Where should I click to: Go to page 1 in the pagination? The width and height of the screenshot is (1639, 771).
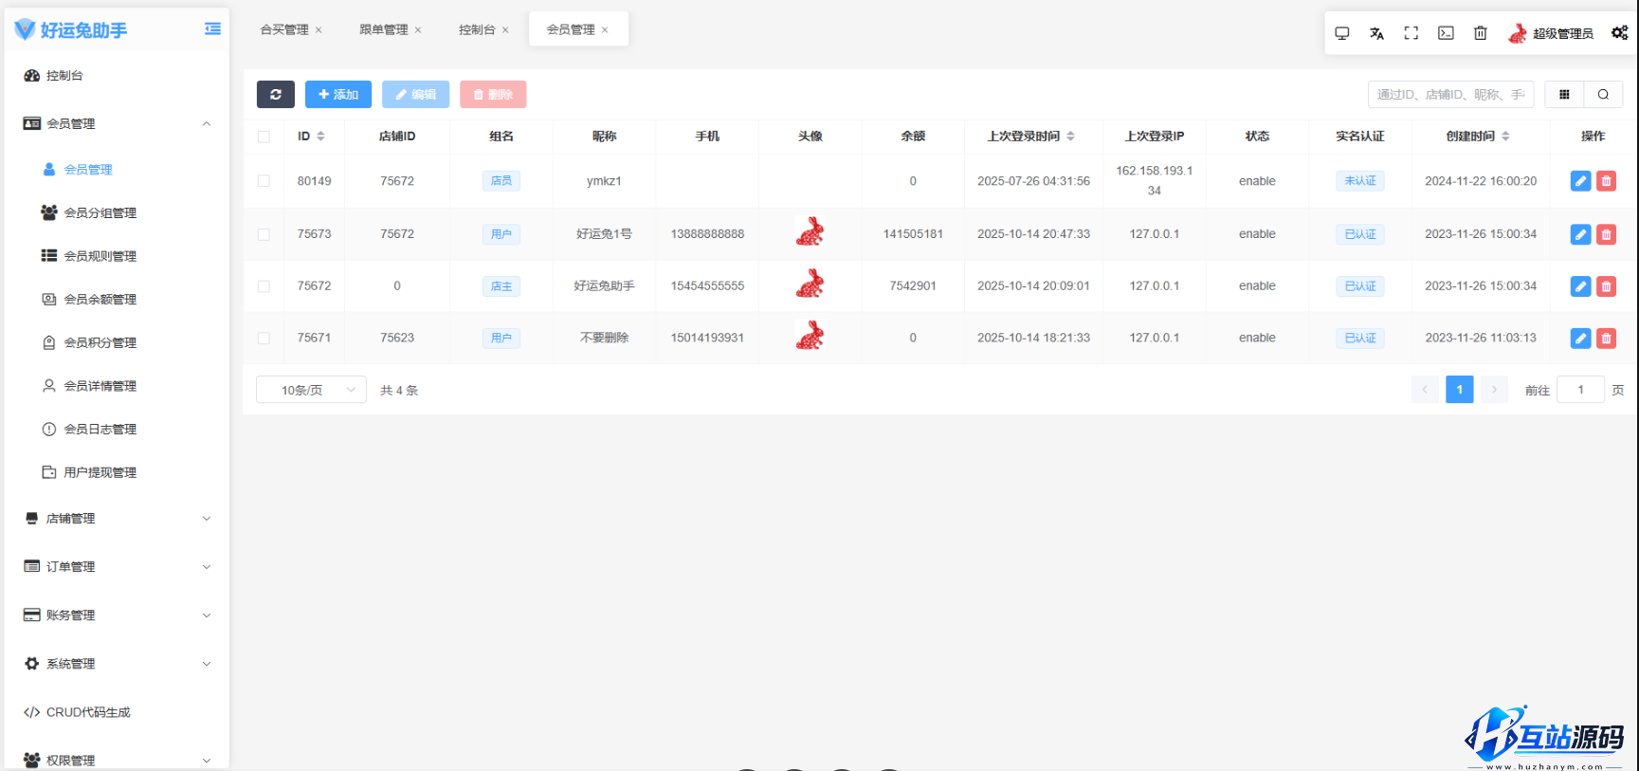[x=1460, y=390]
